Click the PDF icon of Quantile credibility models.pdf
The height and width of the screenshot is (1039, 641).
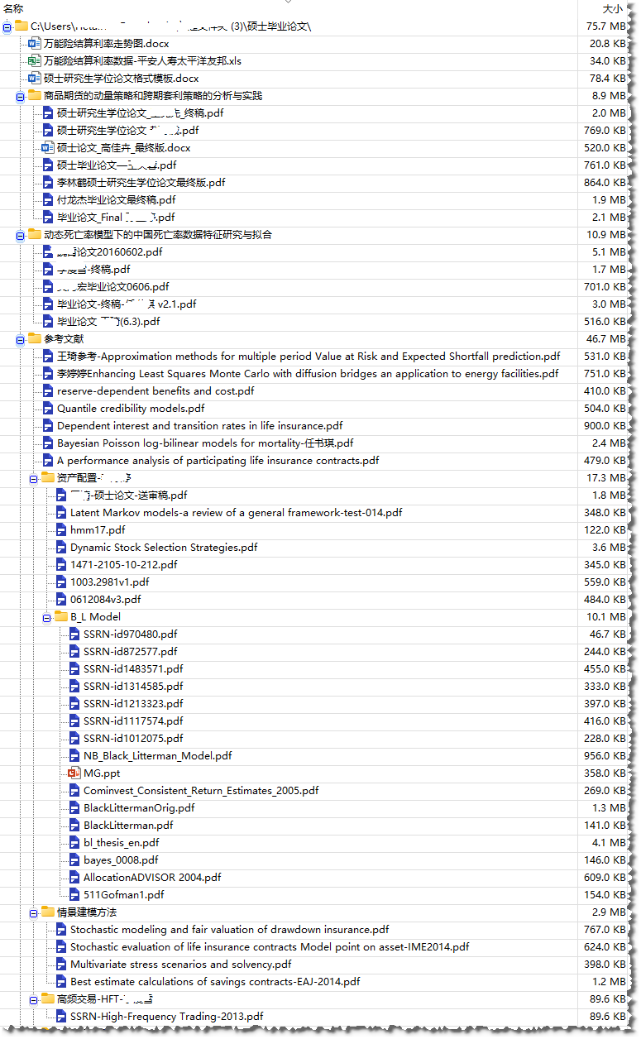[48, 408]
